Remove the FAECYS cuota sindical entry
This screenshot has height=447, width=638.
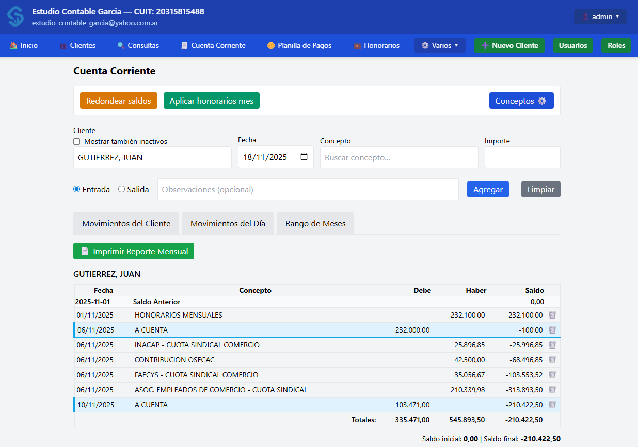tap(552, 375)
